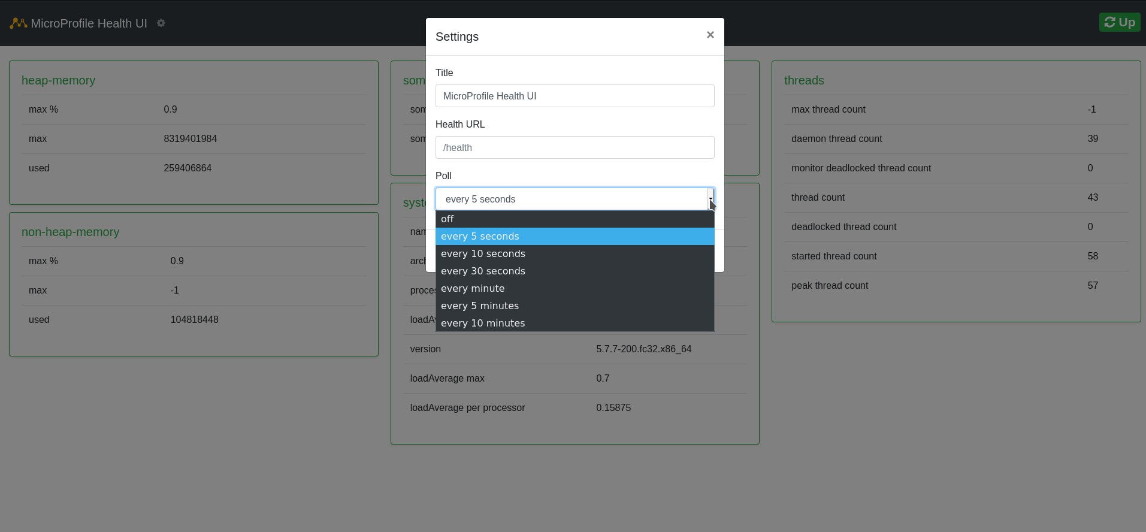The image size is (1146, 532).
Task: Click the non-heap-memory card heading
Action: [x=70, y=232]
